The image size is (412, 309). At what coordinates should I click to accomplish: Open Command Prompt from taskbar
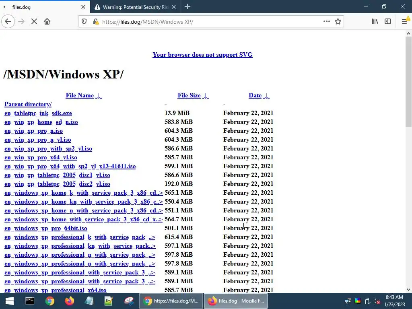30,301
